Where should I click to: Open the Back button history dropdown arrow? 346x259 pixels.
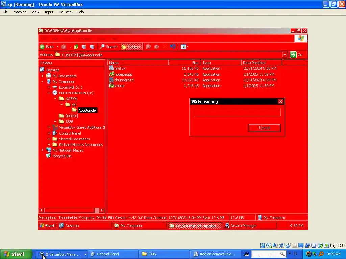coord(57,47)
